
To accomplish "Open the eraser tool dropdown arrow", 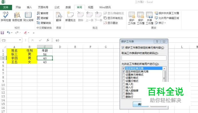I will pos(29,33).
